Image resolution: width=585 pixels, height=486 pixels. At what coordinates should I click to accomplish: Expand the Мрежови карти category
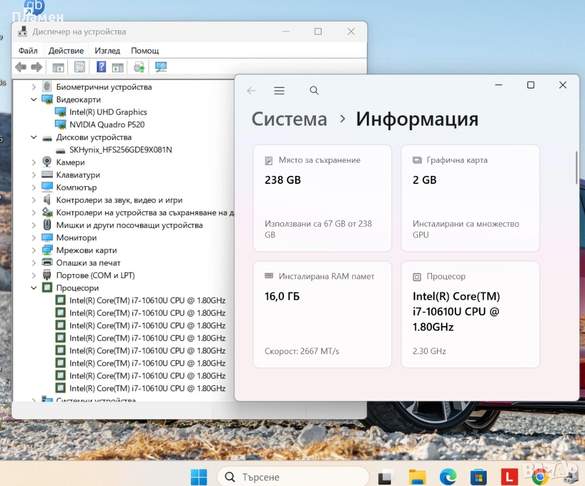[x=34, y=250]
